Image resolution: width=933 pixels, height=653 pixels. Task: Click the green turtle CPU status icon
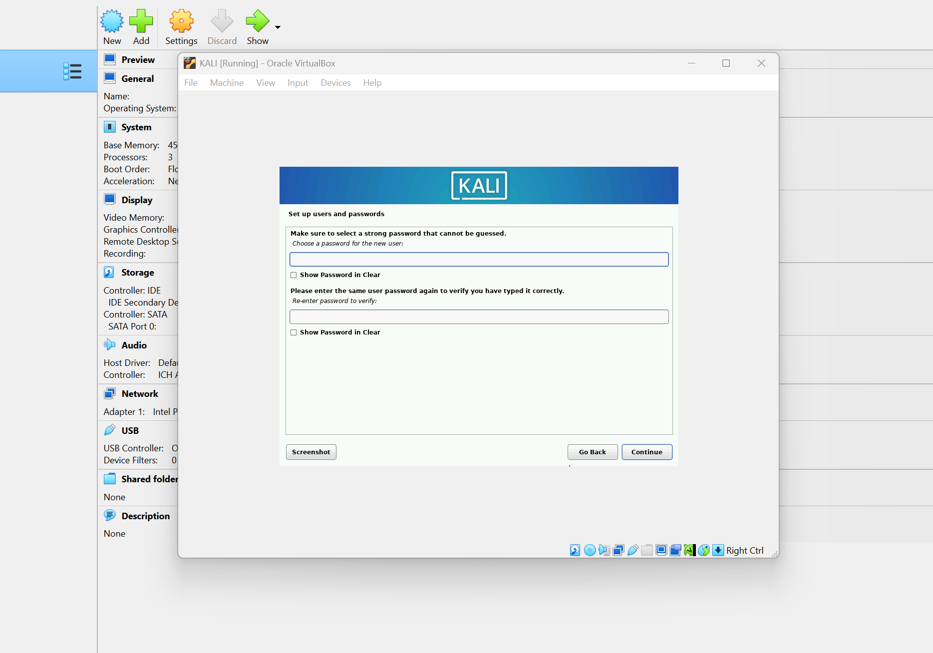(689, 550)
